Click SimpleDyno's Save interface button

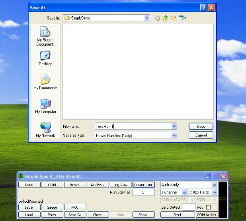(x=52, y=215)
